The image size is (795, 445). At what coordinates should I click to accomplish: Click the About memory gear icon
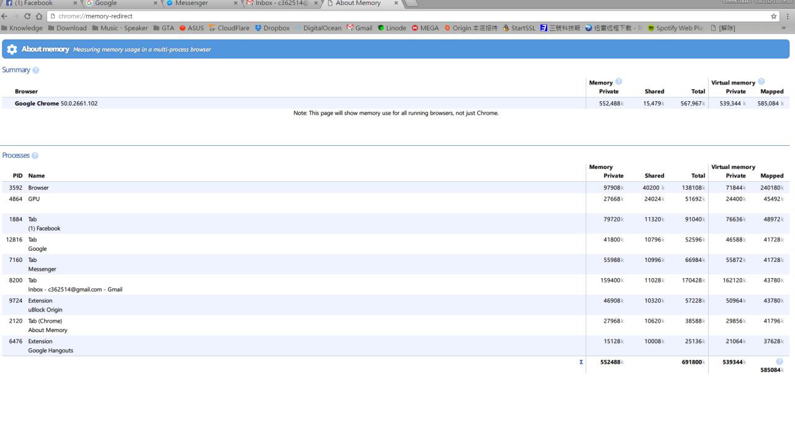tap(12, 49)
